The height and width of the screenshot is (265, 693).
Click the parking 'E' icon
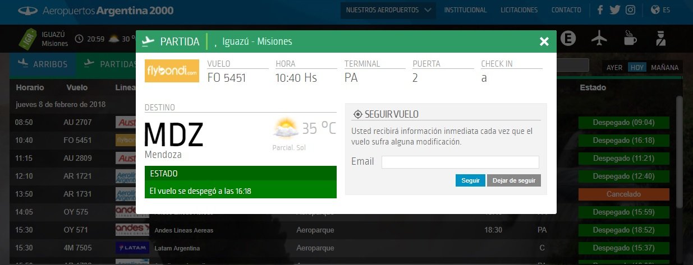[569, 38]
